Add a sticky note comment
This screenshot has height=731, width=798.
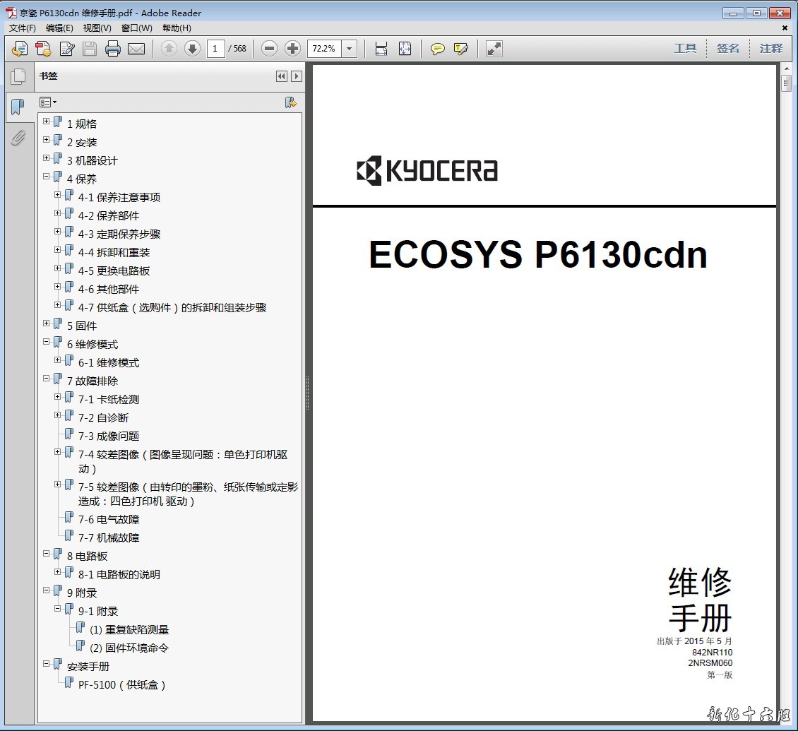point(438,49)
